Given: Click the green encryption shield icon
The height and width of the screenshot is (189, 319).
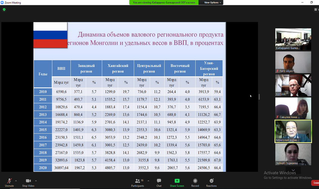Looking at the screenshot, I should [4, 9].
